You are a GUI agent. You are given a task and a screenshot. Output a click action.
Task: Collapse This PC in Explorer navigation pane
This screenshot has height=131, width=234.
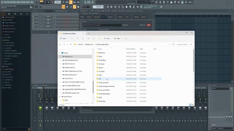[x=60, y=53]
